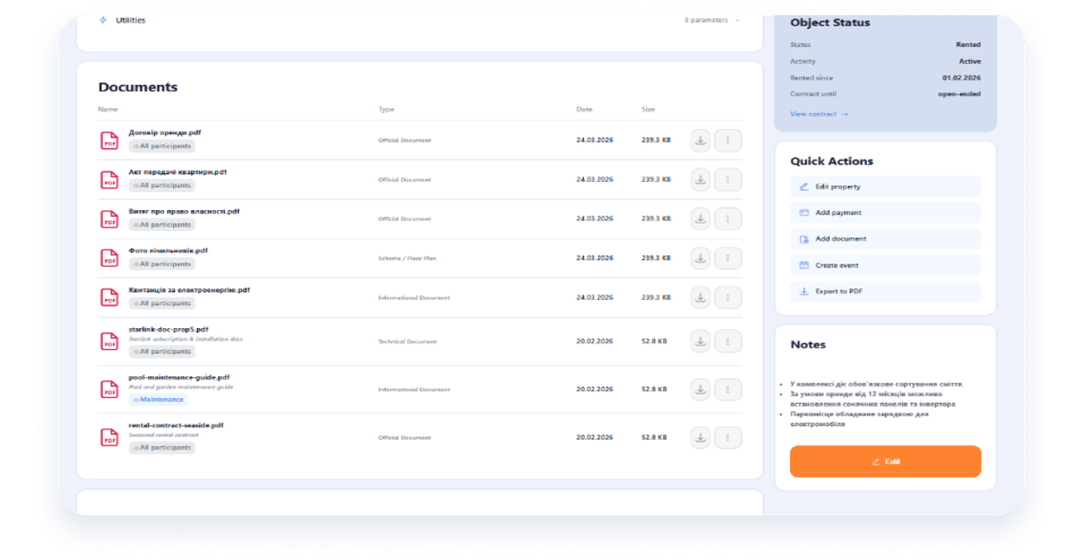This screenshot has width=1083, height=560.
Task: Open more options for Квитанція за електроенергію.pdf
Action: [x=728, y=297]
